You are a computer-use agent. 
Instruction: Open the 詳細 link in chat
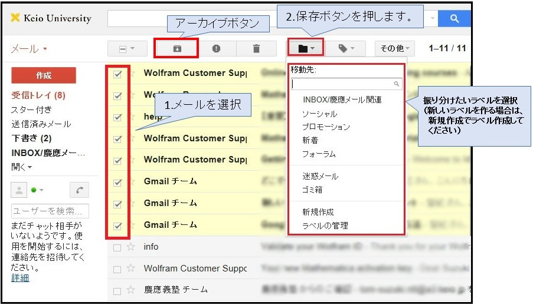20,278
